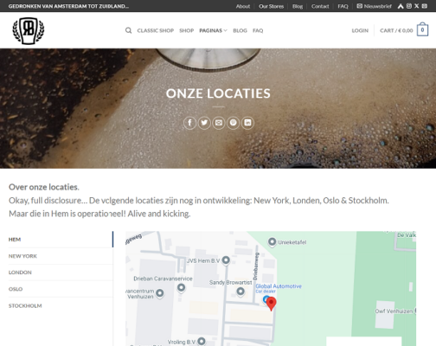Image resolution: width=436 pixels, height=346 pixels.
Task: Share page via Twitter bird icon
Action: tap(204, 123)
